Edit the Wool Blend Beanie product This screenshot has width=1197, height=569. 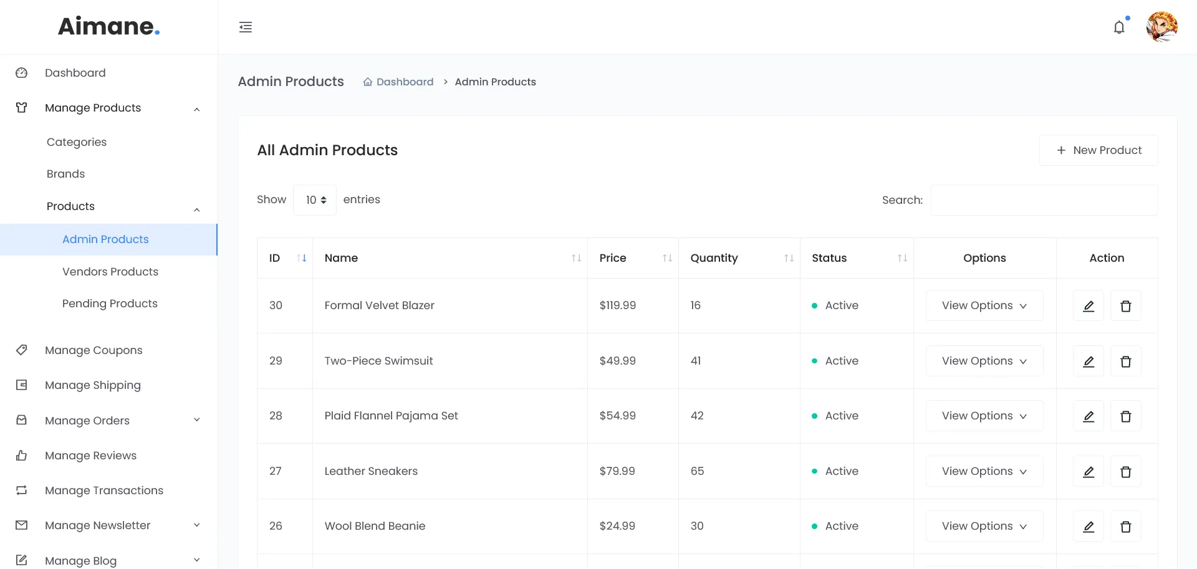tap(1089, 526)
